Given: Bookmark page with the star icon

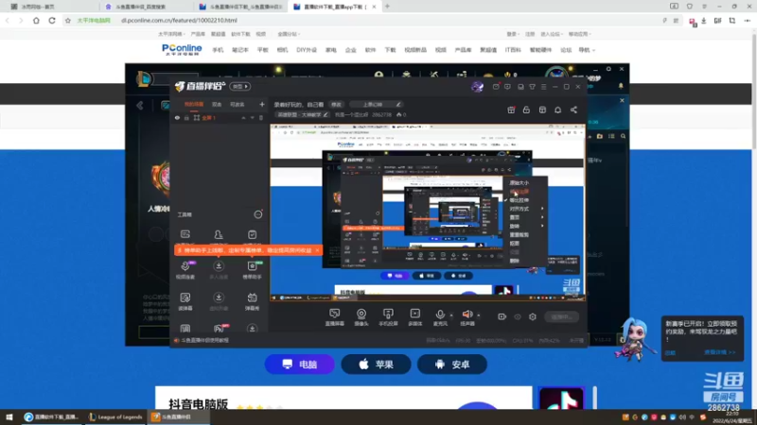Looking at the screenshot, I should point(67,20).
